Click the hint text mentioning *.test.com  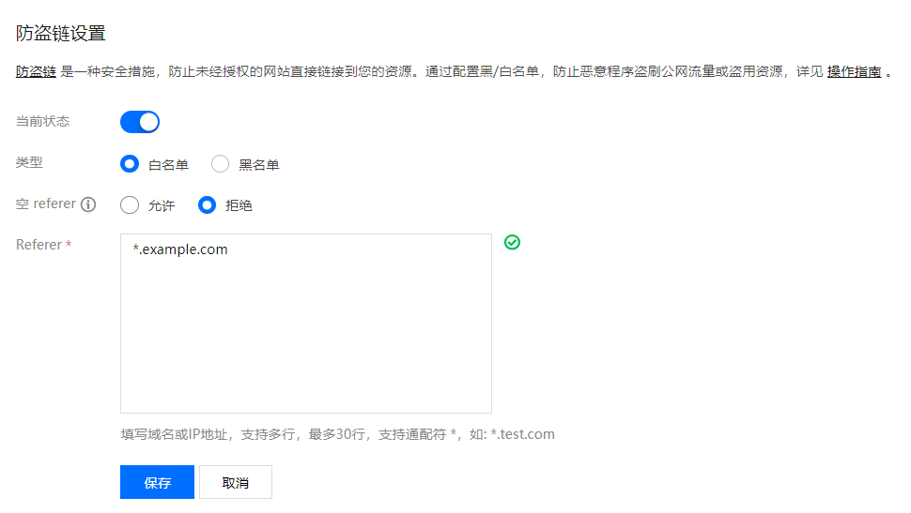click(337, 434)
